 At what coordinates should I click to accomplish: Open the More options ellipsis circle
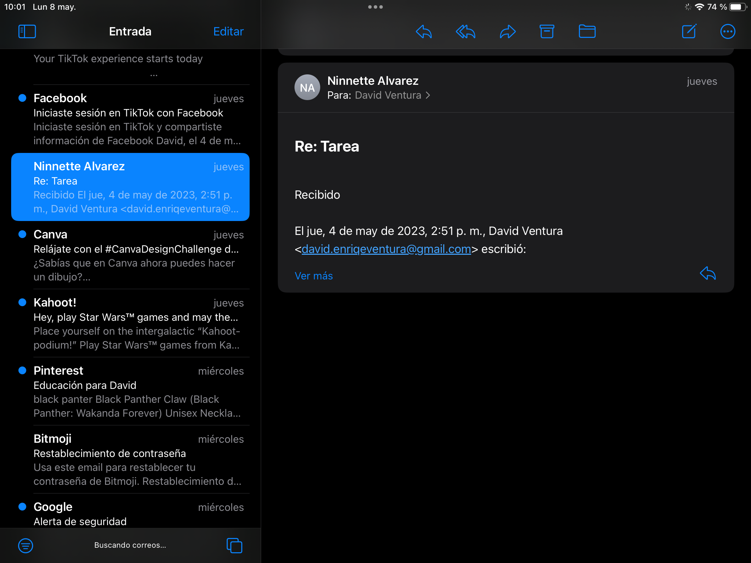(x=728, y=32)
